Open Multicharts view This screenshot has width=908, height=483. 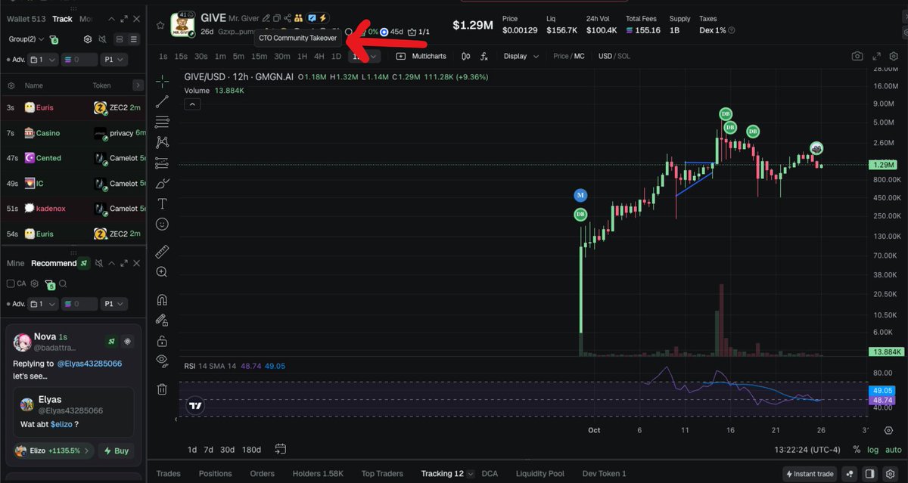421,56
